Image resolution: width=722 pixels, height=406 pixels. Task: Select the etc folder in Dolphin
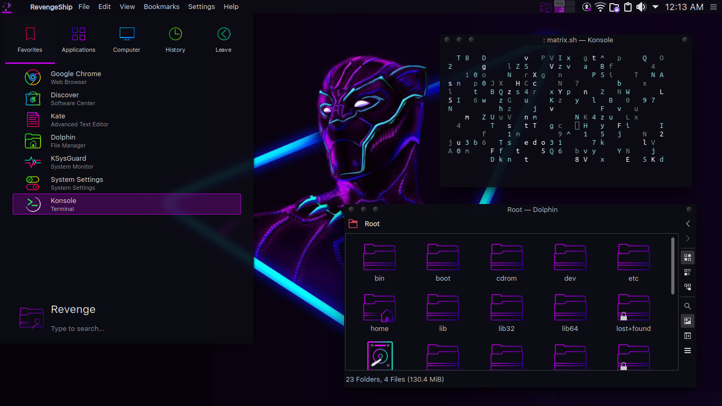[633, 263]
